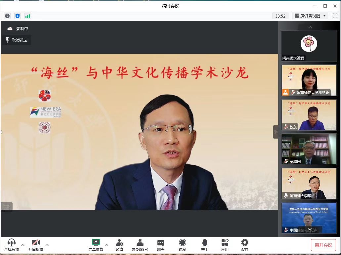Image resolution: width=341 pixels, height=255 pixels.
Task: Toggle the Start Video (开启视频) camera
Action: pos(35,242)
